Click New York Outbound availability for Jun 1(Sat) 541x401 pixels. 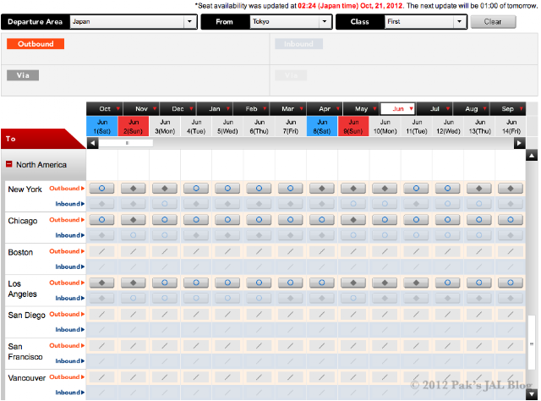101,189
